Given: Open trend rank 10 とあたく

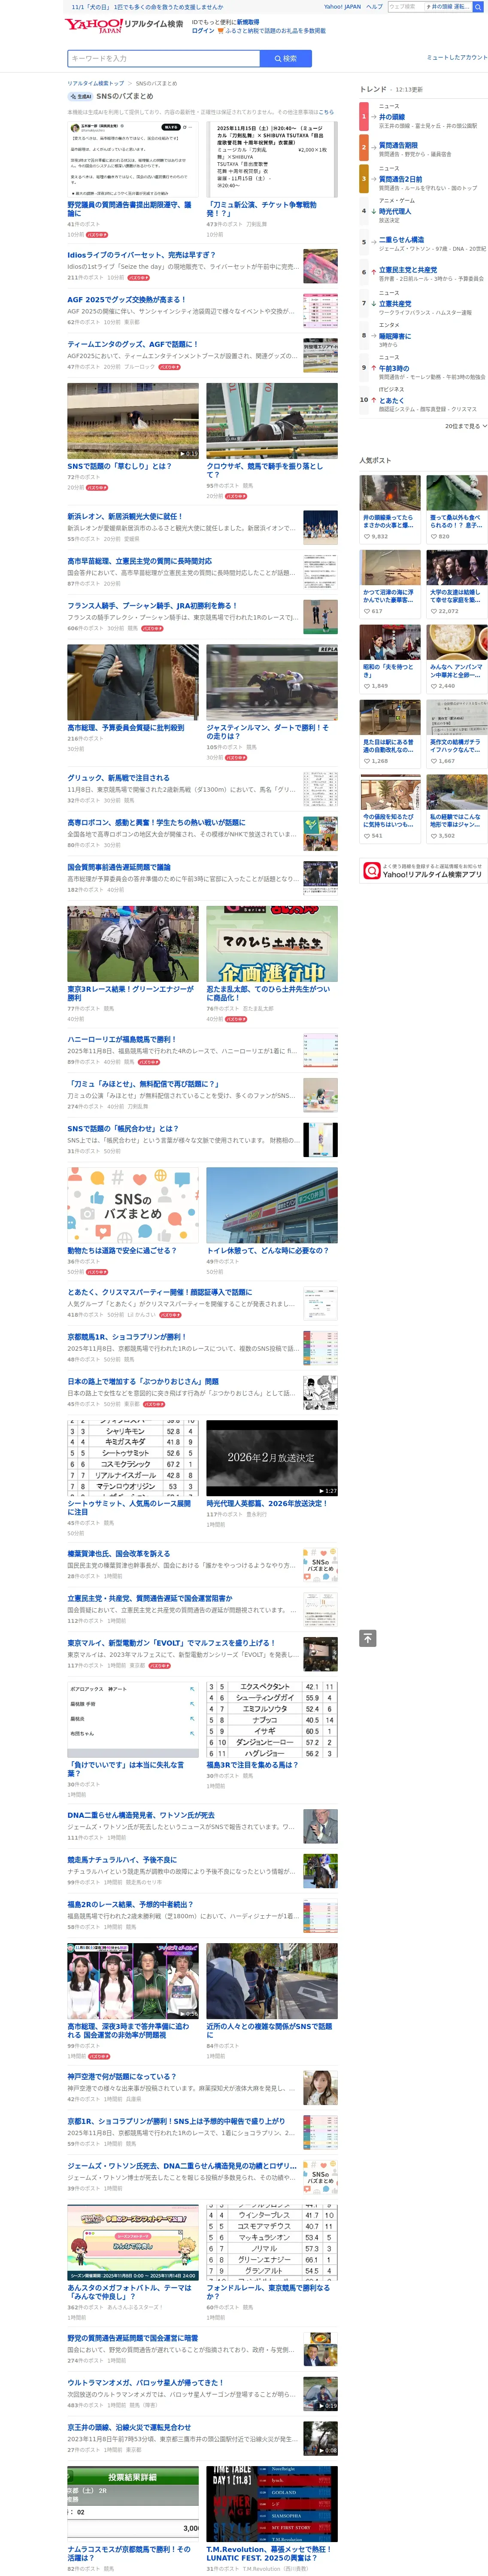Looking at the screenshot, I should pos(391,400).
